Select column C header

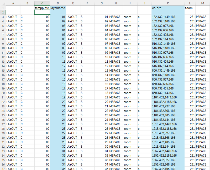(42, 3)
